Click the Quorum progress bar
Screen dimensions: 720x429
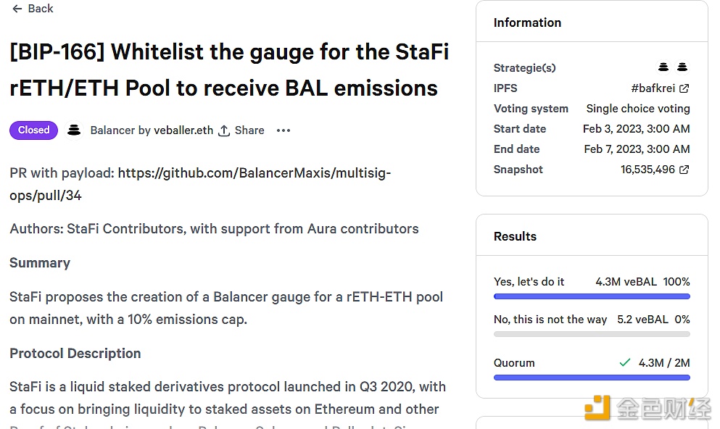pyautogui.click(x=592, y=378)
